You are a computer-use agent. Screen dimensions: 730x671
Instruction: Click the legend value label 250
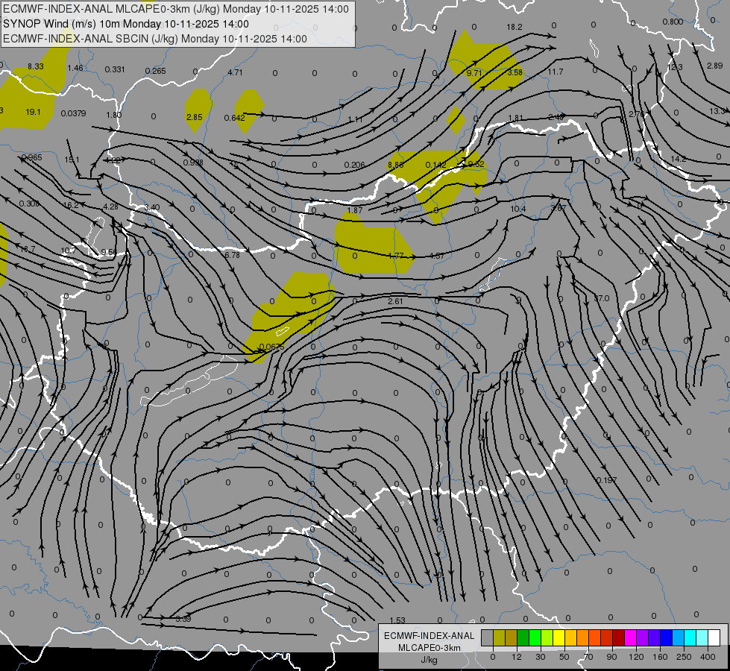pyautogui.click(x=684, y=657)
